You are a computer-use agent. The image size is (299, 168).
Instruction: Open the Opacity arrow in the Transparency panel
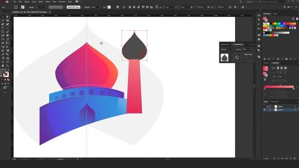point(251,49)
